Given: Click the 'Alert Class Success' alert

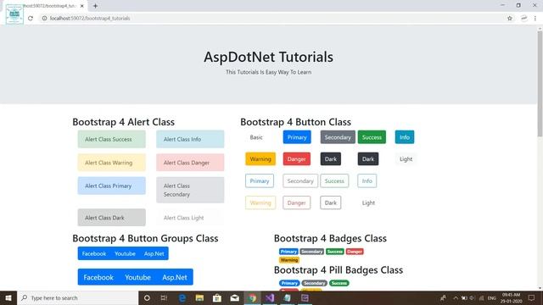Looking at the screenshot, I should tap(111, 139).
